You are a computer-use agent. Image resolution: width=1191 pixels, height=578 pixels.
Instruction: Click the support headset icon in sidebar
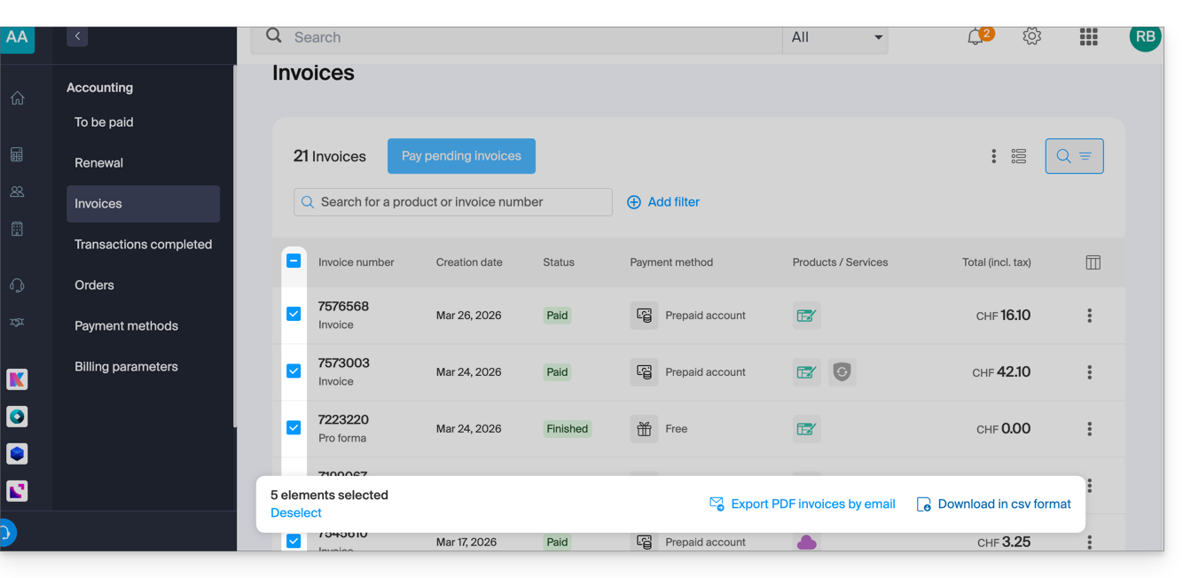coord(18,285)
